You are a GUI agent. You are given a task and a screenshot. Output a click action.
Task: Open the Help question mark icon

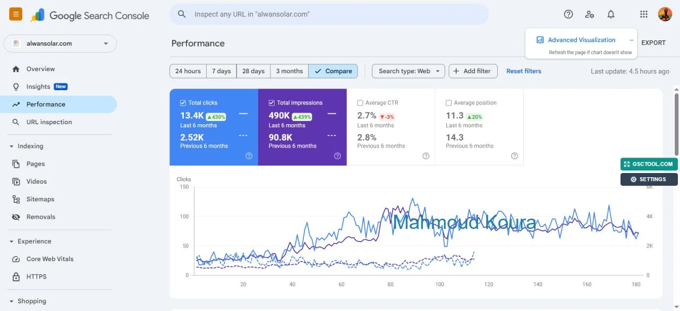click(568, 14)
